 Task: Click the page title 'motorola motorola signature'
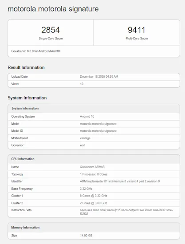[x=53, y=9]
